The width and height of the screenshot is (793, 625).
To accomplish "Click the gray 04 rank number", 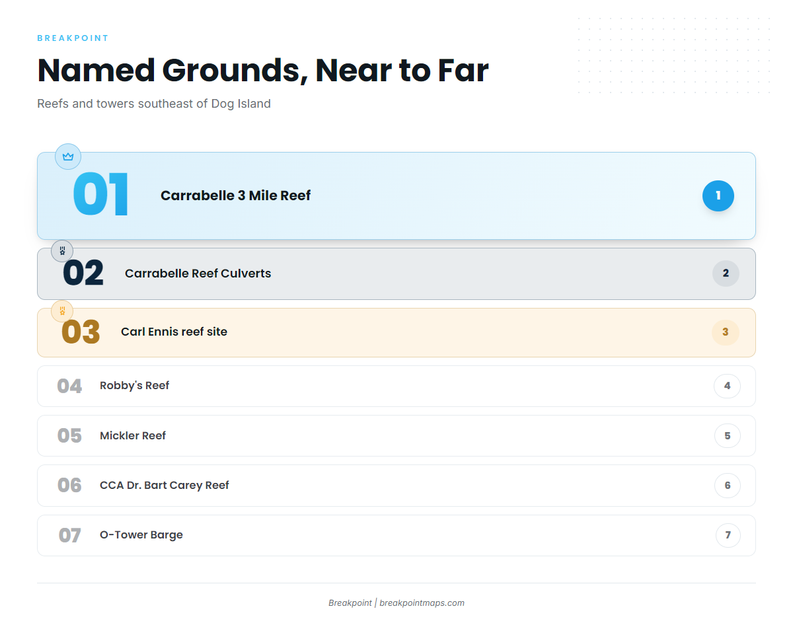I will click(69, 386).
